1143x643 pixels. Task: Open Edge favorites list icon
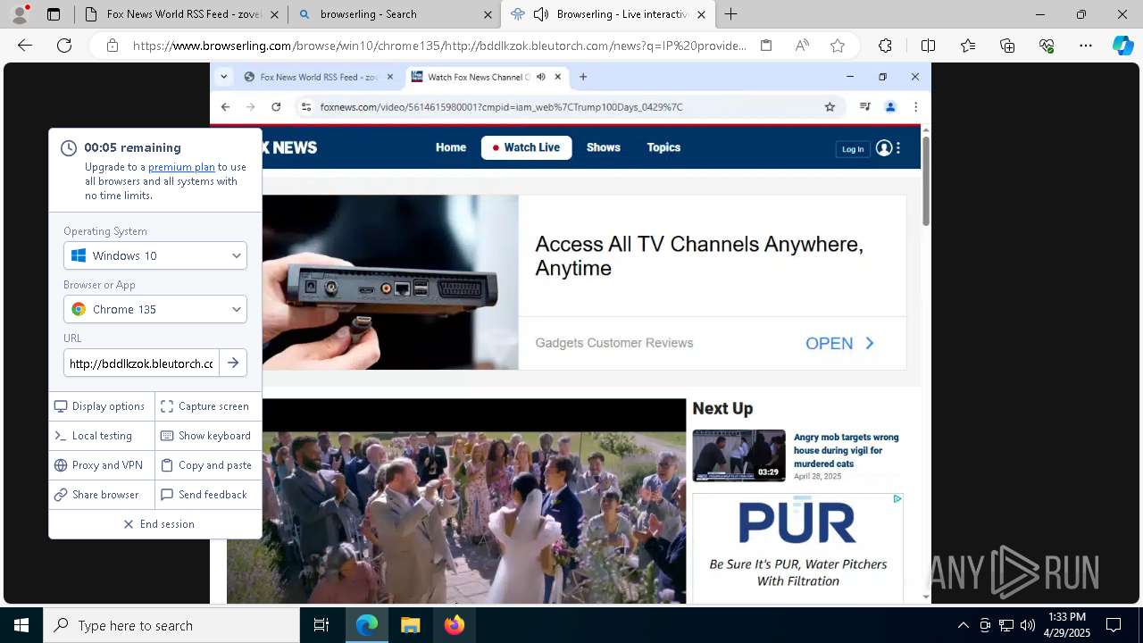968,46
